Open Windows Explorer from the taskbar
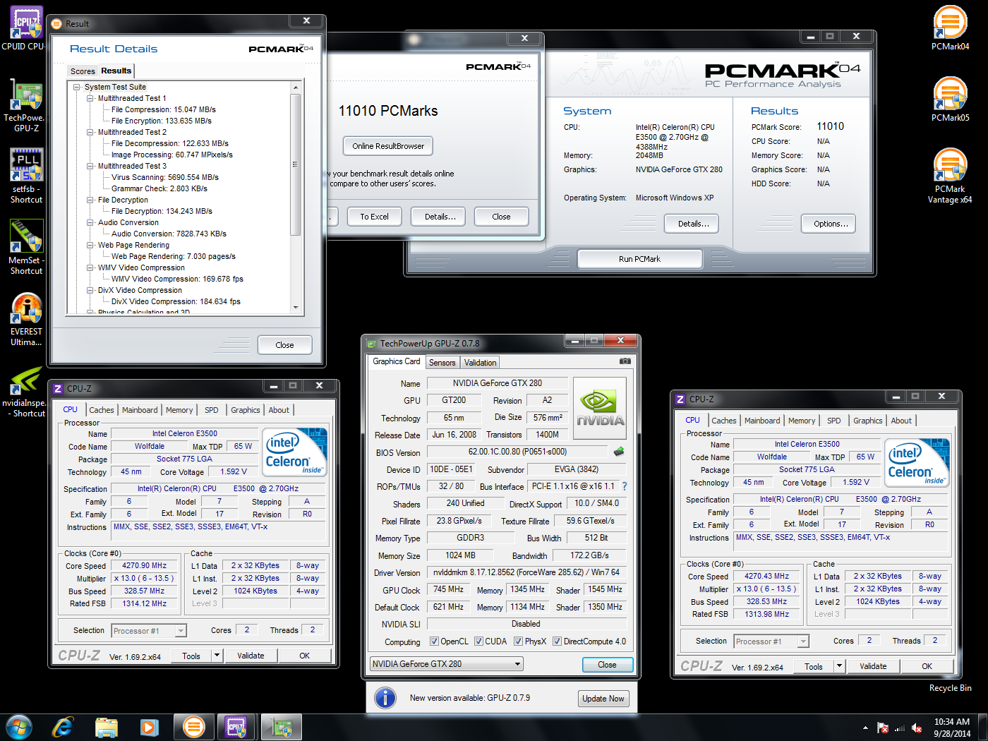988x741 pixels. 107,727
